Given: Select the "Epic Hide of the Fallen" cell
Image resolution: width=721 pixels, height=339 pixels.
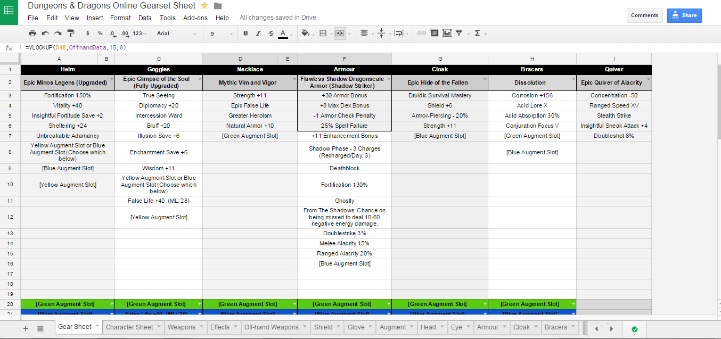Looking at the screenshot, I should (440, 82).
